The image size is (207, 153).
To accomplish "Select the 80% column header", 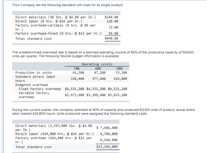I will click(x=98, y=68).
